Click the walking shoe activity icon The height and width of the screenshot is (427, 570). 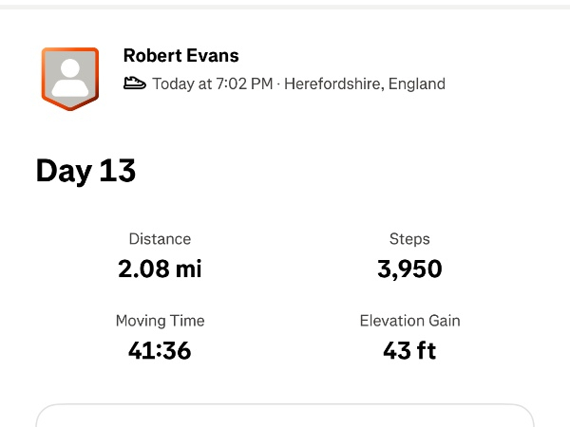pos(135,84)
